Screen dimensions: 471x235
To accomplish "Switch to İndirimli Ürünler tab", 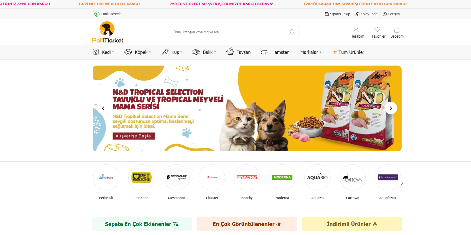I will pyautogui.click(x=352, y=224).
